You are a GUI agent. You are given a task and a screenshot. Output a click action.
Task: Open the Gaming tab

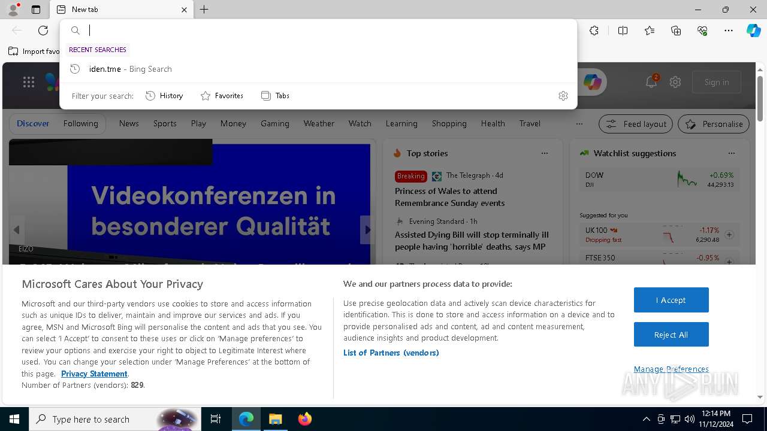point(275,123)
